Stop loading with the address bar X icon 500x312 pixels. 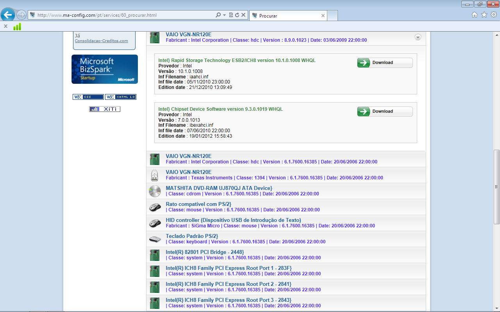point(243,15)
